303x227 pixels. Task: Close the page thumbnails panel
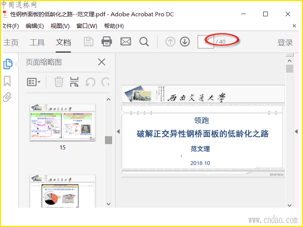(102, 62)
